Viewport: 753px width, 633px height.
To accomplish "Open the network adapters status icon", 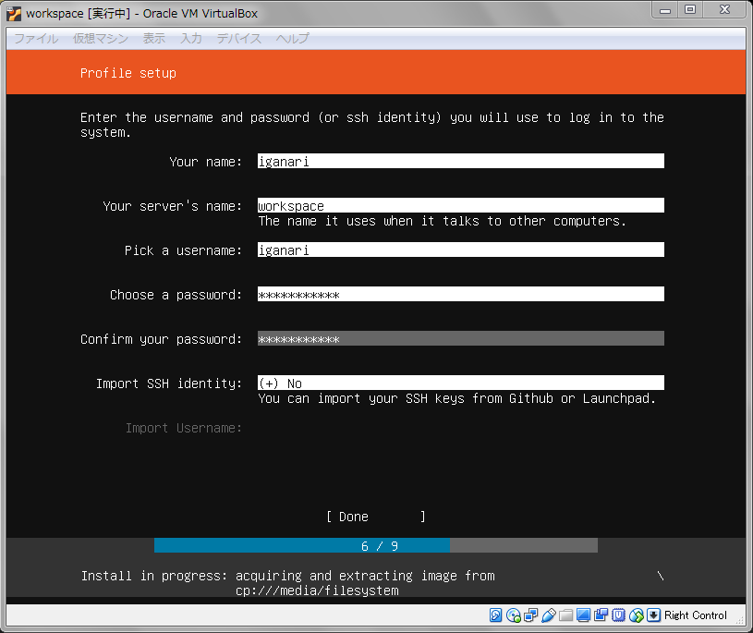I will [530, 615].
